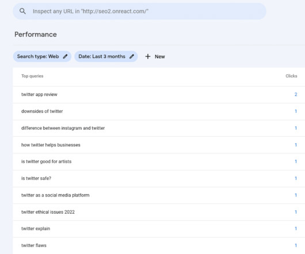Add a New filter
The height and width of the screenshot is (254, 305).
[155, 56]
